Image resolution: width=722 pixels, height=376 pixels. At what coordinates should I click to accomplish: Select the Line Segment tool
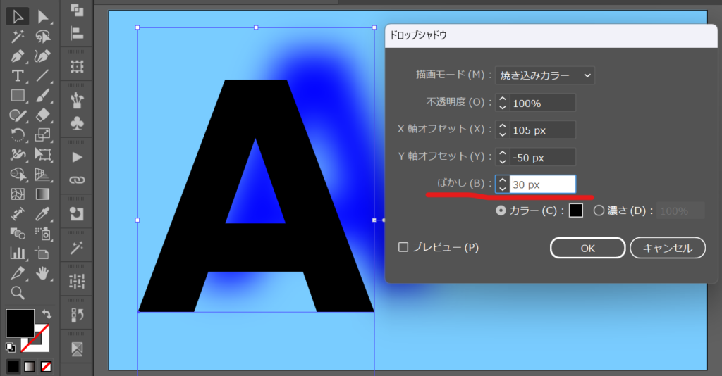(43, 75)
